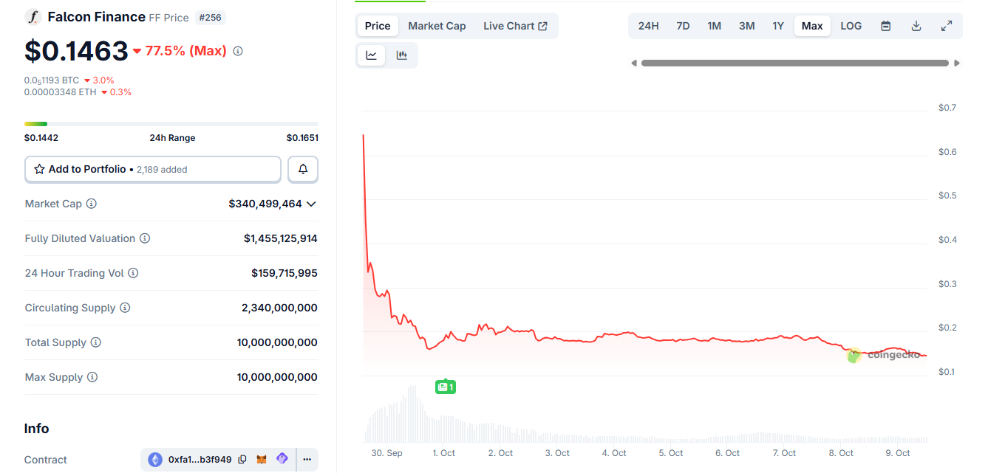Screen dimensions: 988x473
Task: Switch chart to candlestick view
Action: (401, 55)
